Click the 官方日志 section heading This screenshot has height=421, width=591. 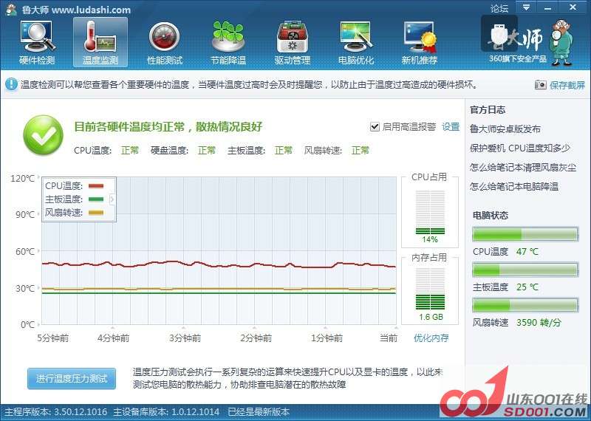point(488,110)
